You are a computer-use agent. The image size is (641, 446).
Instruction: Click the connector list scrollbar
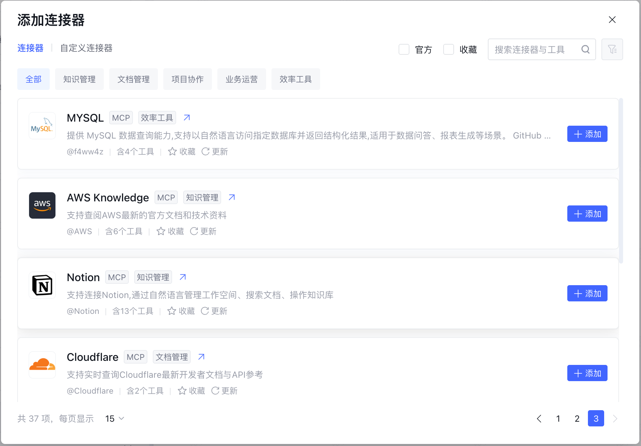(621, 181)
